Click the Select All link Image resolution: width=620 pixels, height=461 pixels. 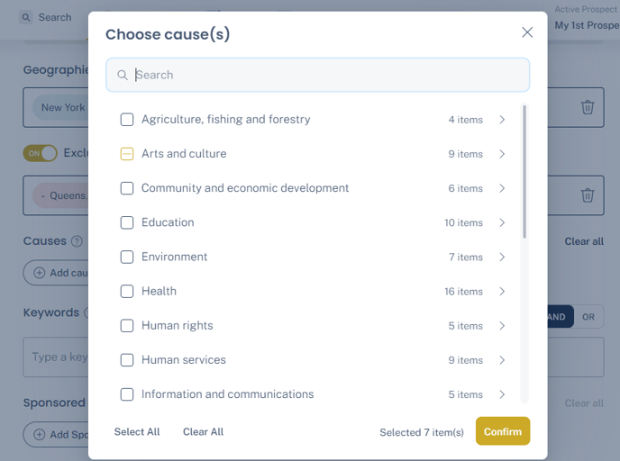point(137,432)
